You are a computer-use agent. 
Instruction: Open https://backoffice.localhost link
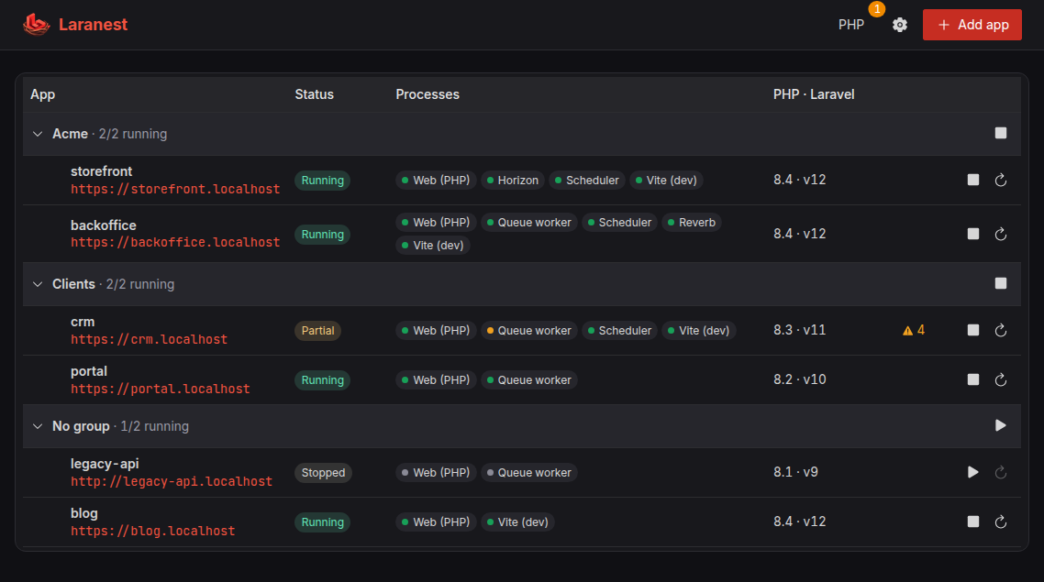(x=175, y=242)
